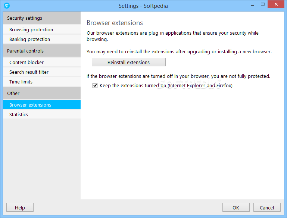This screenshot has height=218, width=287.
Task: Click Reinstall extensions button
Action: (129, 62)
